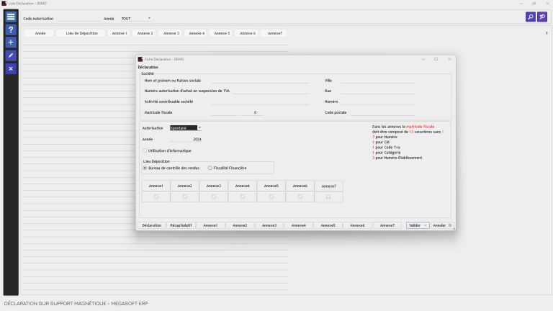This screenshot has width=553, height=311.
Task: Tick the Utilisation d'informatique checkbox
Action: click(145, 150)
